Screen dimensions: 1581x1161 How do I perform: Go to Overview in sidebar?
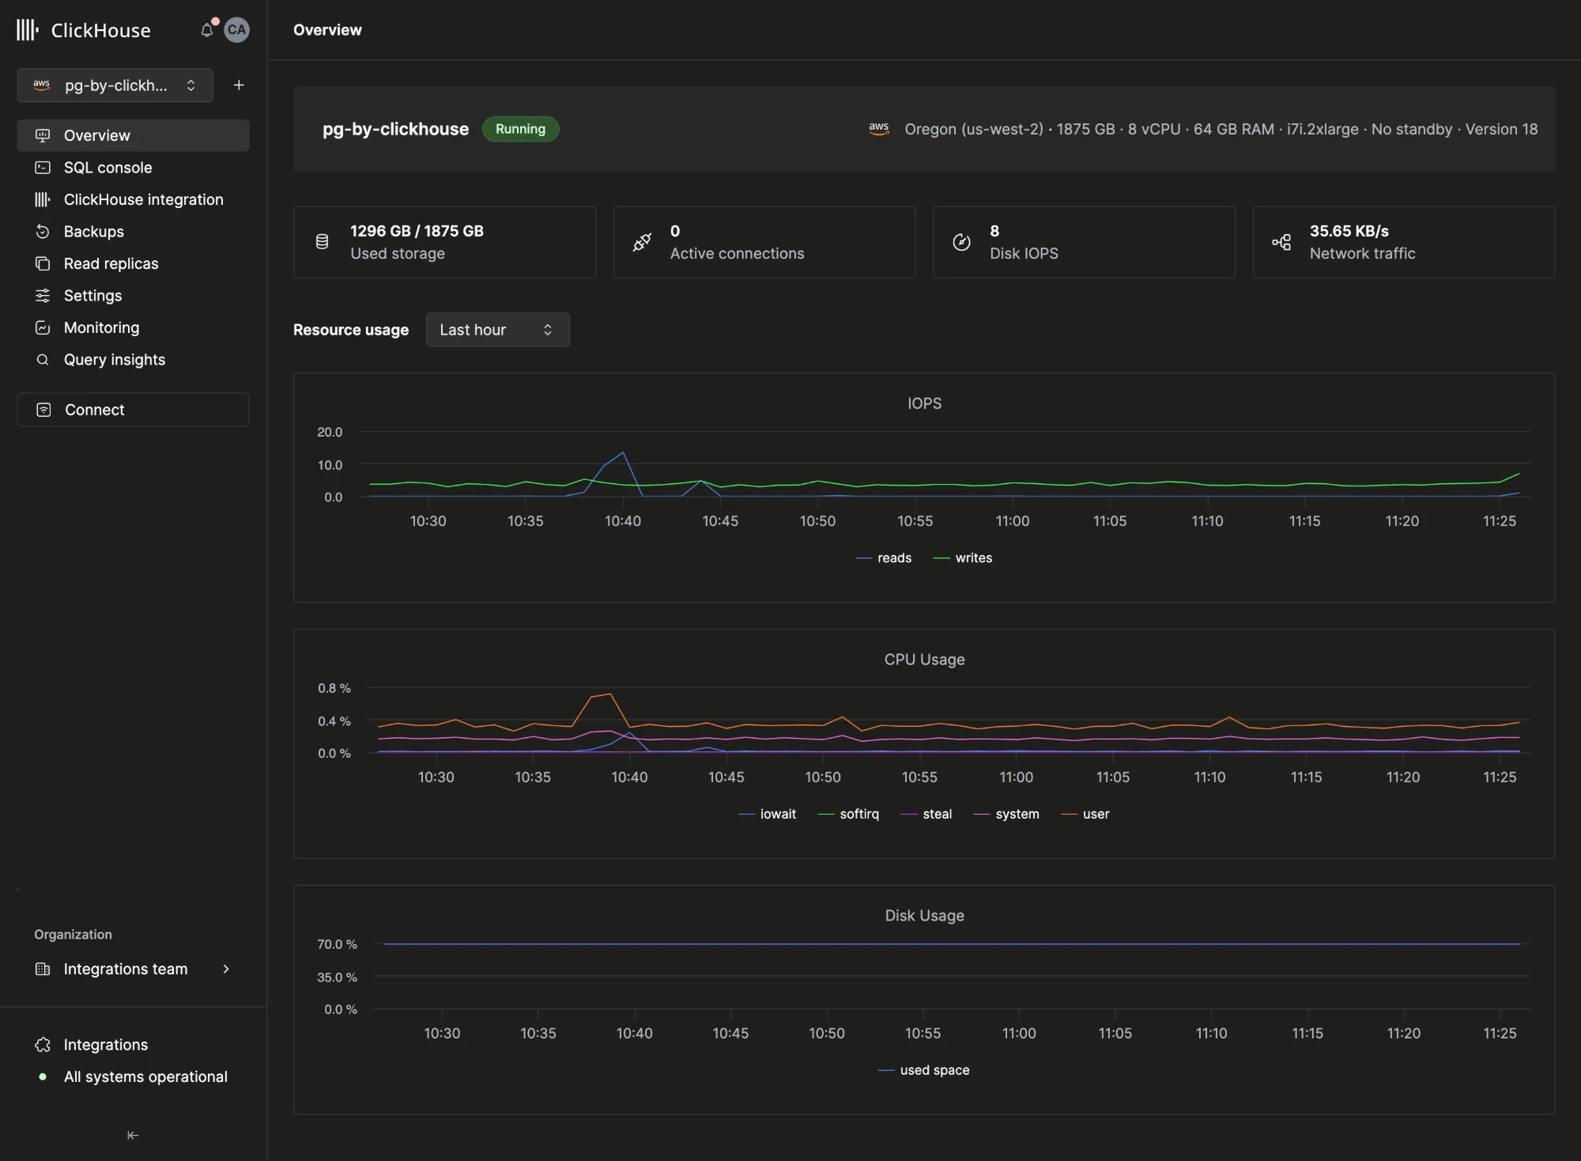[x=133, y=135]
